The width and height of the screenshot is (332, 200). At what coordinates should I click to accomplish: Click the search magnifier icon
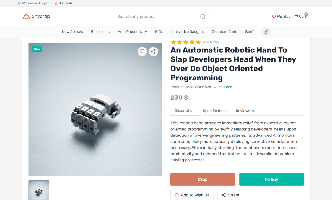pyautogui.click(x=203, y=17)
